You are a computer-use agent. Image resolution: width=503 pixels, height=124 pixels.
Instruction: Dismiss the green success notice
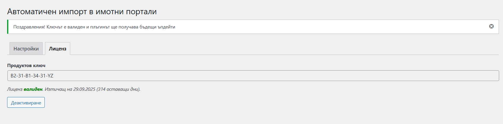[491, 26]
